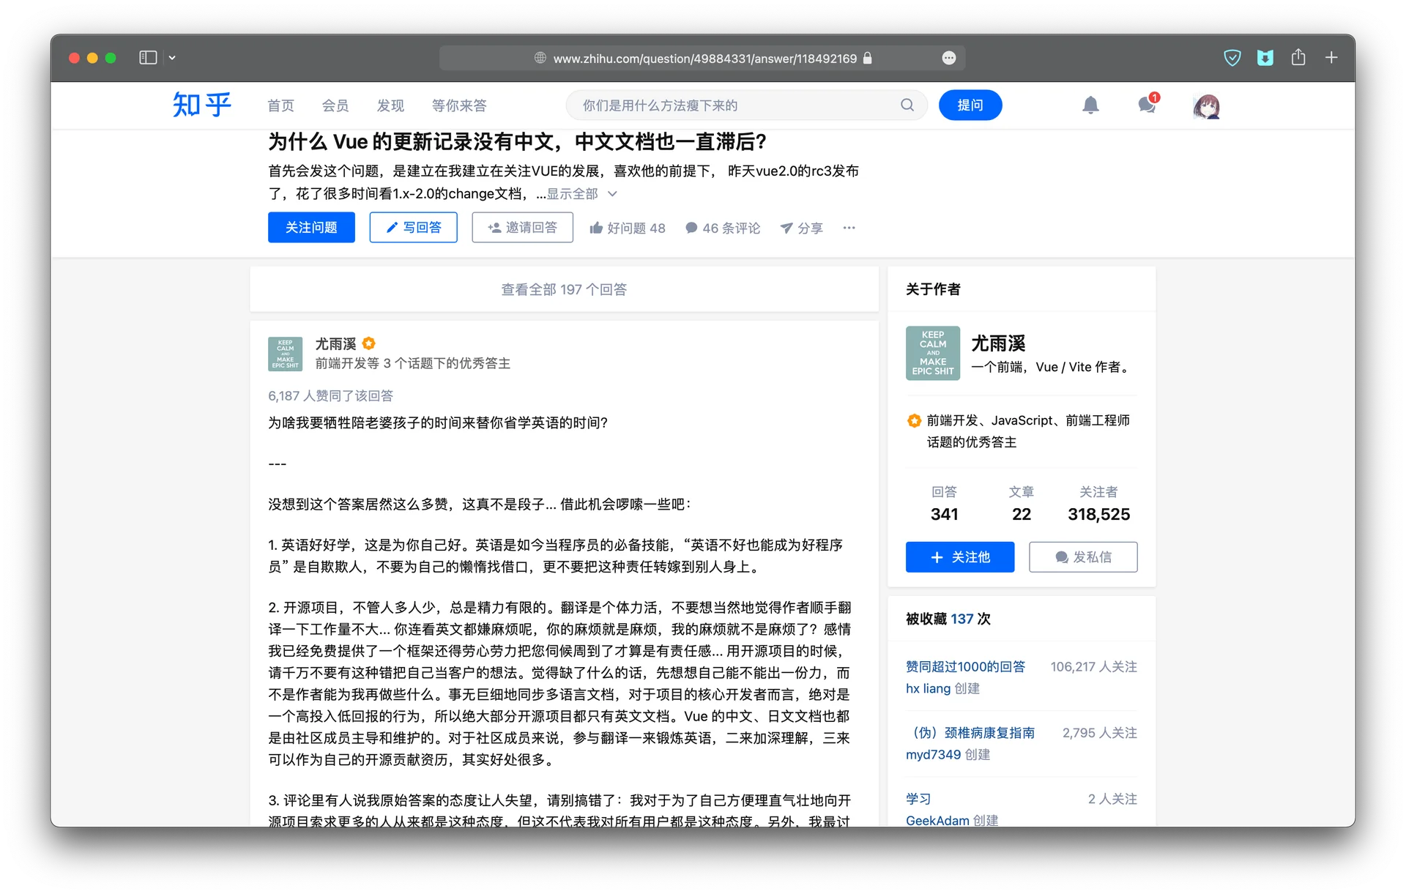Click the large author avatar in sidebar
This screenshot has height=894, width=1406.
pyautogui.click(x=932, y=353)
